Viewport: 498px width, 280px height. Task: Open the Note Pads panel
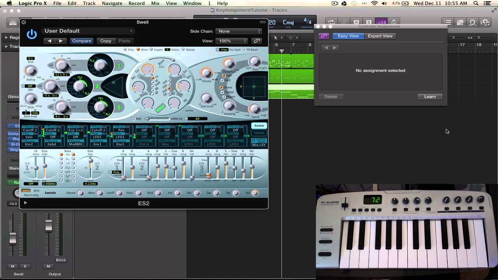point(460,23)
